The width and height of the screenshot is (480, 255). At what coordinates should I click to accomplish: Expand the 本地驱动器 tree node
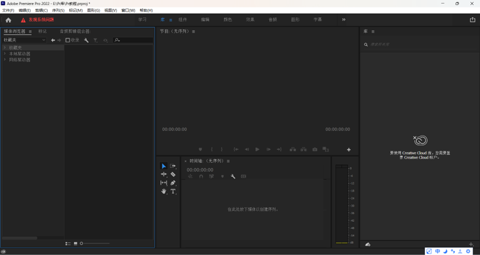pos(5,54)
